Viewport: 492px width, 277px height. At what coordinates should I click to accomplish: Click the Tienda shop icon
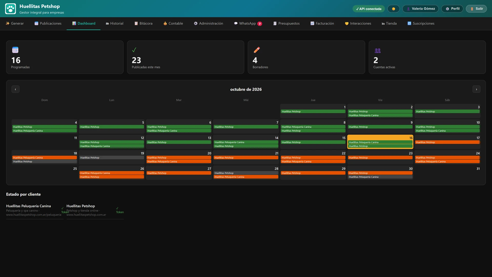383,23
